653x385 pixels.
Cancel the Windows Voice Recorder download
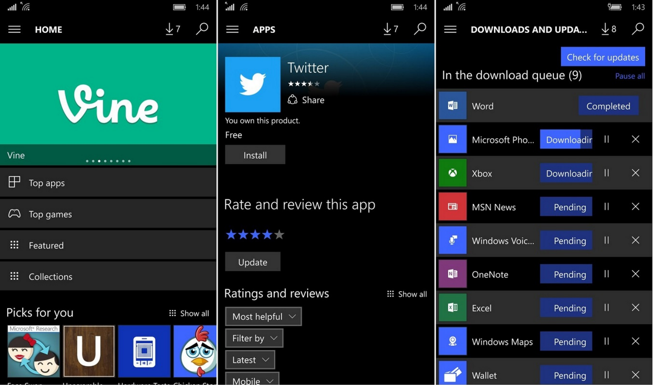point(636,240)
